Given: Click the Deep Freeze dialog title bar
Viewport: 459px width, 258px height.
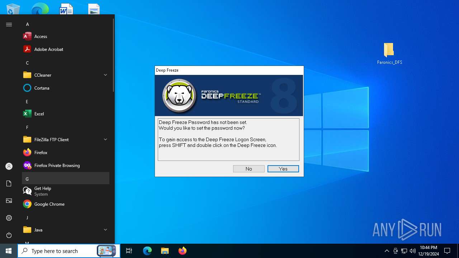Looking at the screenshot, I should pos(229,70).
